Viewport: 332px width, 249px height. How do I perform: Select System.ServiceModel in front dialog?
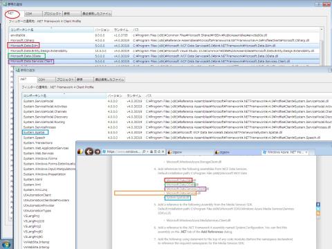177,101
